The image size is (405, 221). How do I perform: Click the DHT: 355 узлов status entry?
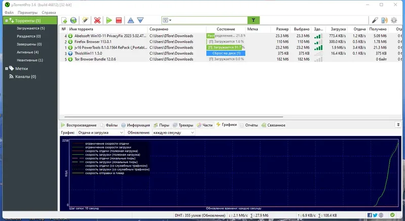click(200, 215)
